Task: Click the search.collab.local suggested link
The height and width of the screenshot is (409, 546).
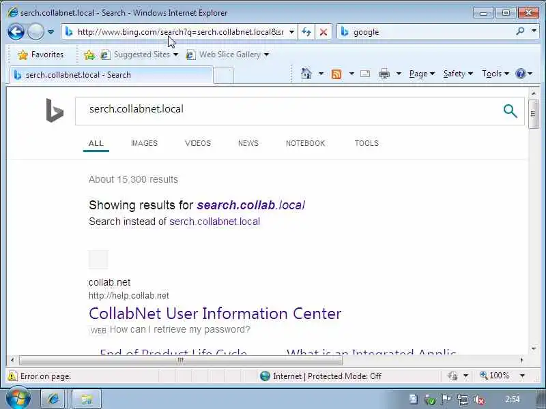Action: pos(251,205)
